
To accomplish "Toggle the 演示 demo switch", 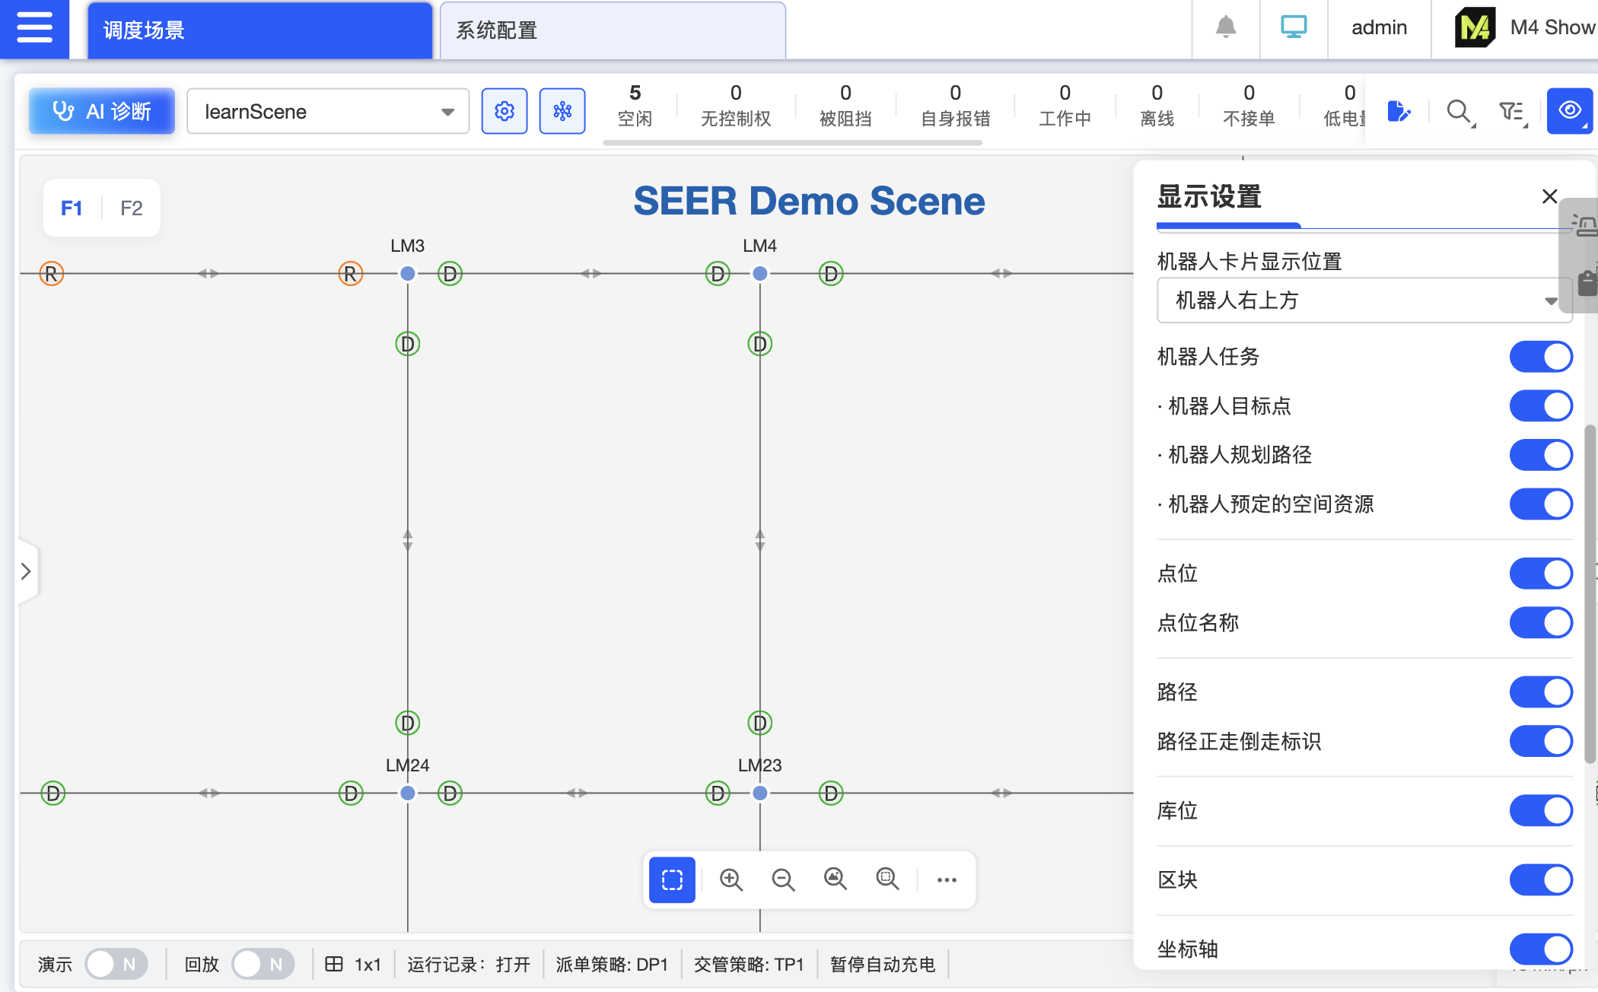I will pos(115,964).
